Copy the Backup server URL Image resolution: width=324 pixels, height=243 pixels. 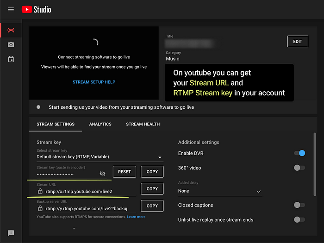click(x=152, y=206)
